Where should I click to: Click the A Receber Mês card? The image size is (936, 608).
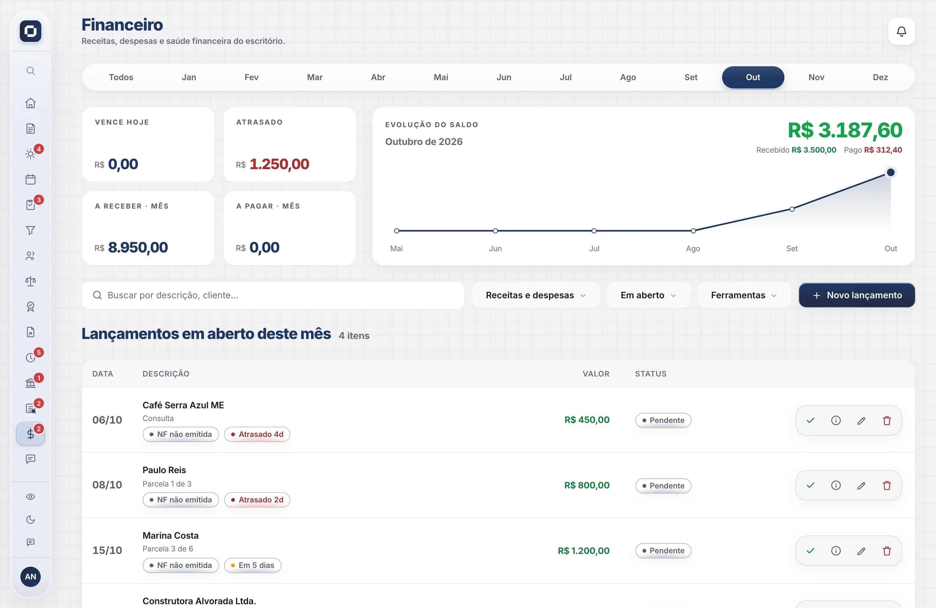point(148,228)
